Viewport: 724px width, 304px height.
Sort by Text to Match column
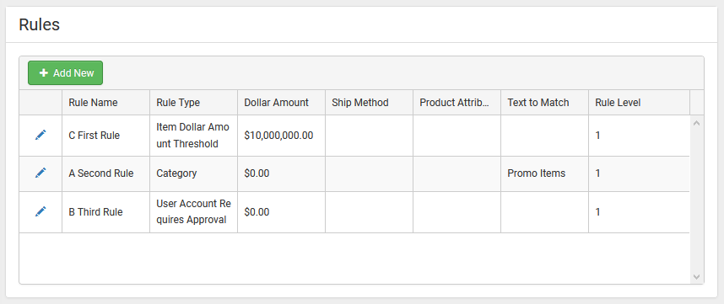pos(544,102)
